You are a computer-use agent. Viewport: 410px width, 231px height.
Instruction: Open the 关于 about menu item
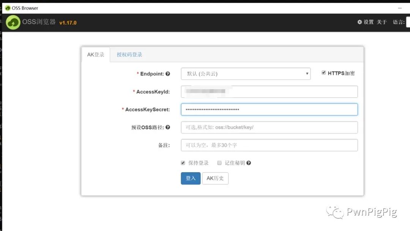(x=382, y=22)
